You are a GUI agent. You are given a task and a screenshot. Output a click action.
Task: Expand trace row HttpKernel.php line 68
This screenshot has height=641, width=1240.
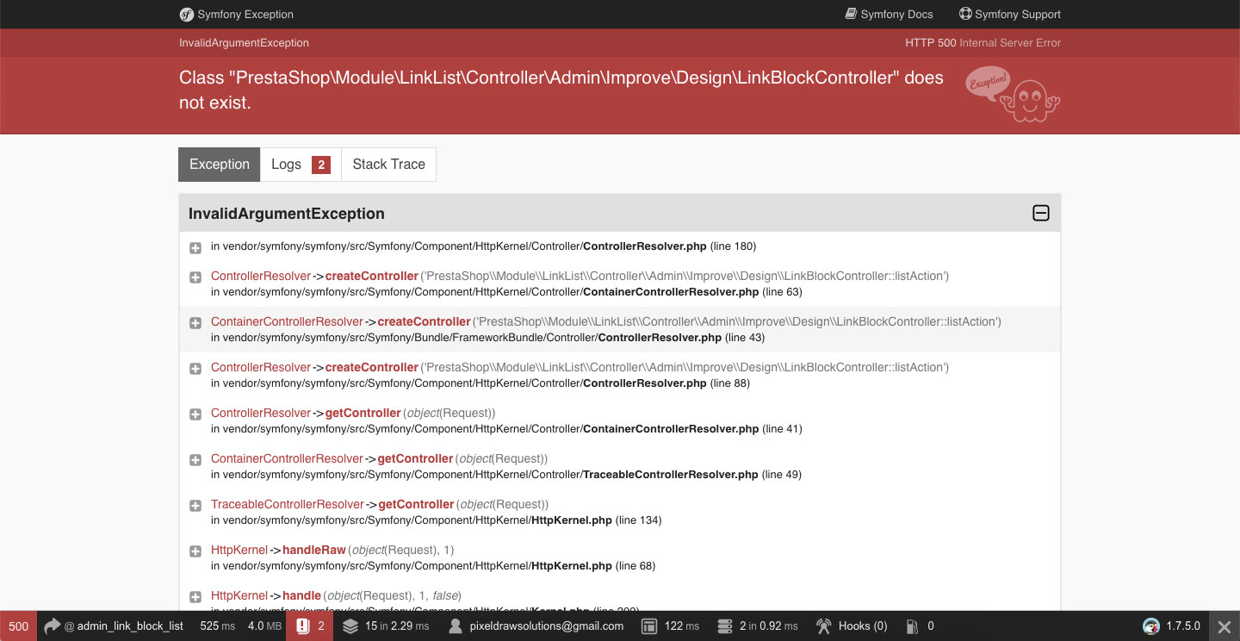click(195, 551)
